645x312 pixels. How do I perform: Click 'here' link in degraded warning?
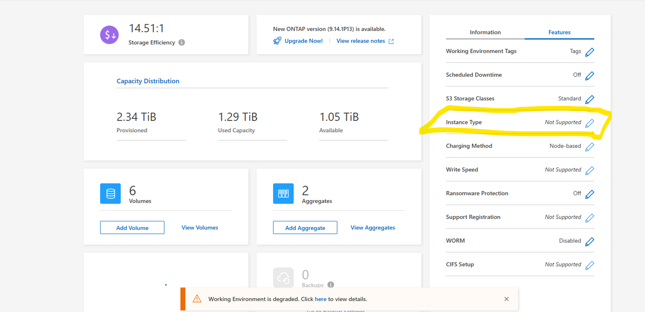tap(320, 299)
